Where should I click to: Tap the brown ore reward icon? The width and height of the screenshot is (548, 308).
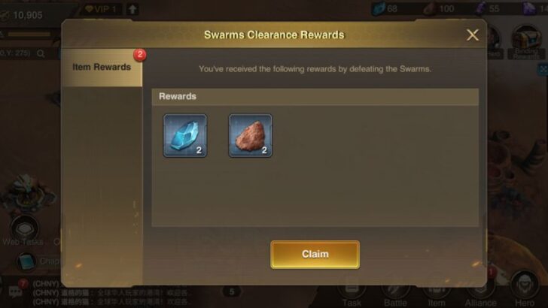[x=250, y=135]
